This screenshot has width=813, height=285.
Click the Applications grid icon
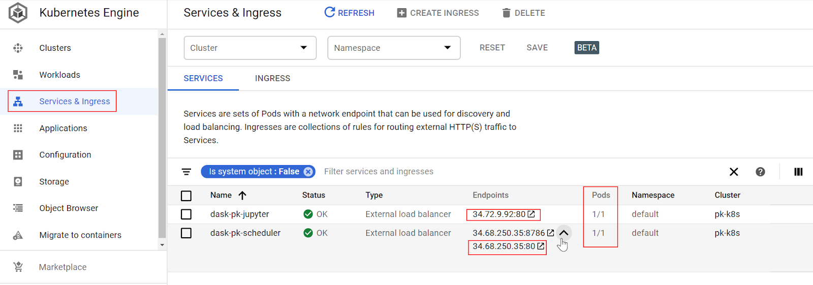coord(18,128)
